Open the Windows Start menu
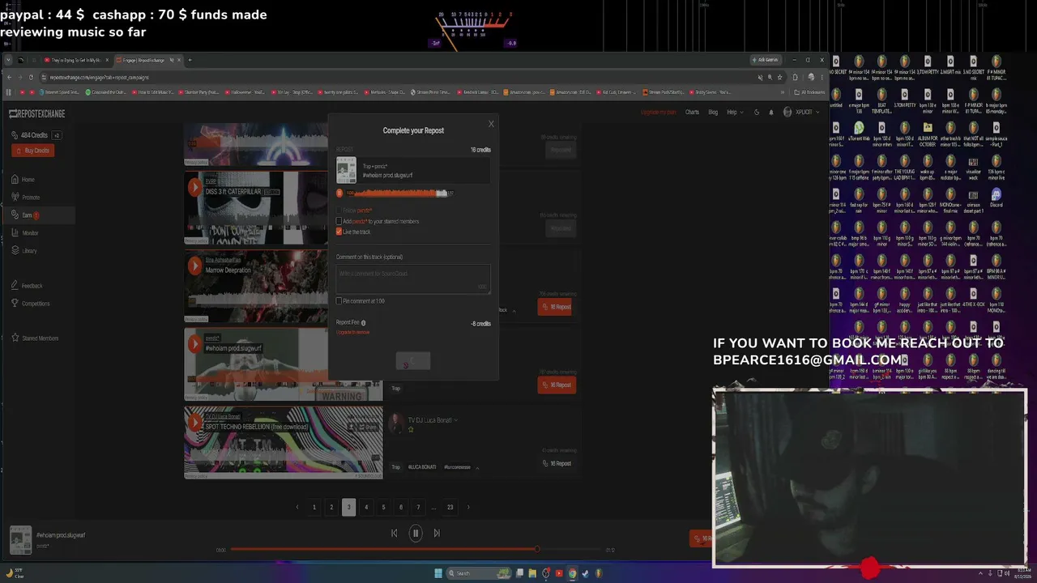This screenshot has height=583, width=1037. pyautogui.click(x=438, y=573)
